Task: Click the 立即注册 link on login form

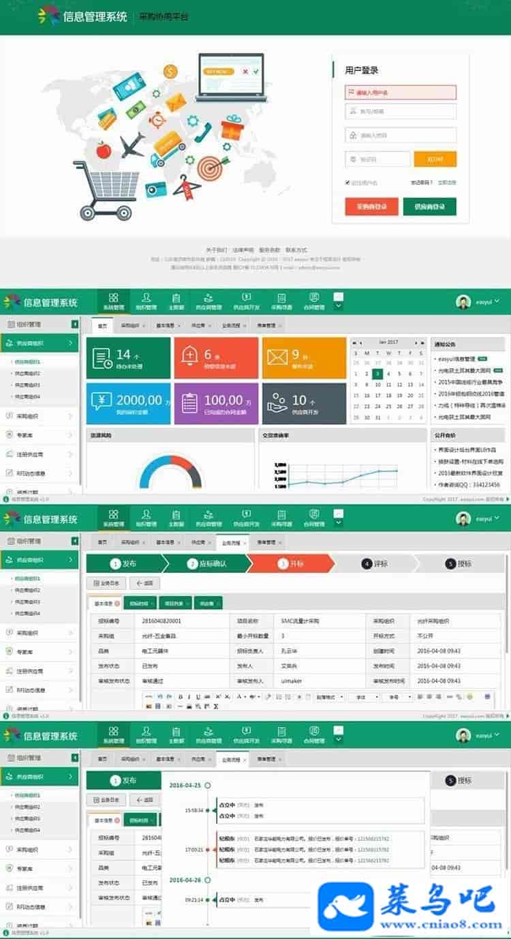Action: pyautogui.click(x=447, y=182)
